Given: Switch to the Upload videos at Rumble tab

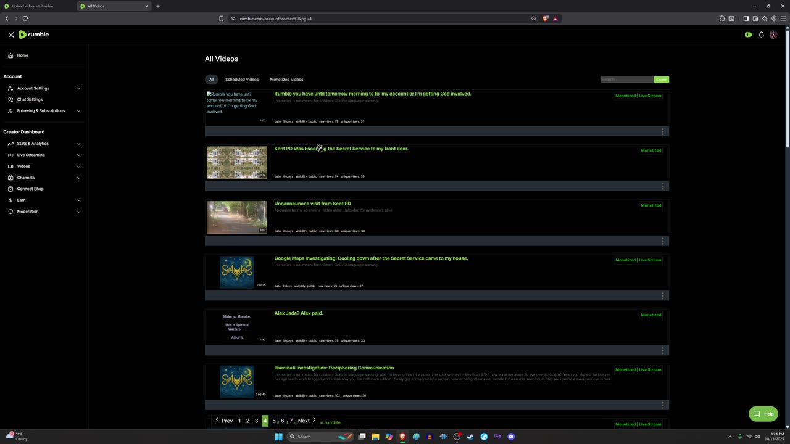Looking at the screenshot, I should [37, 6].
